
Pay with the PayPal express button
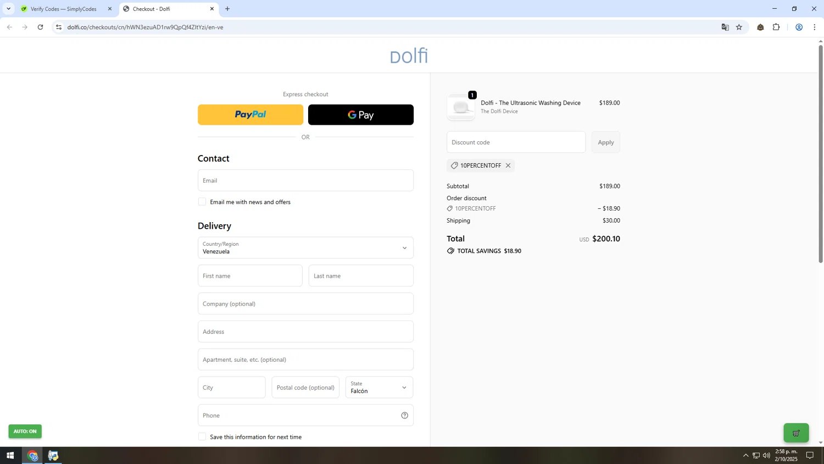tap(250, 115)
